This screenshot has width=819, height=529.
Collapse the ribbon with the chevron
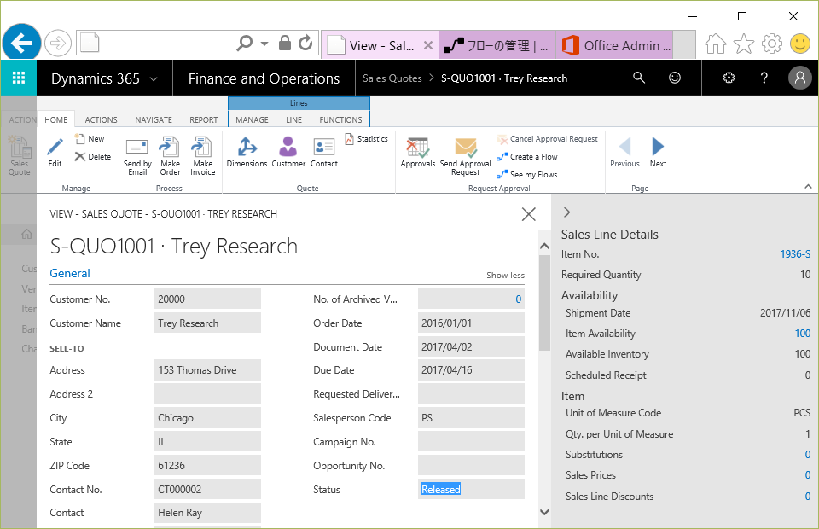tap(808, 186)
